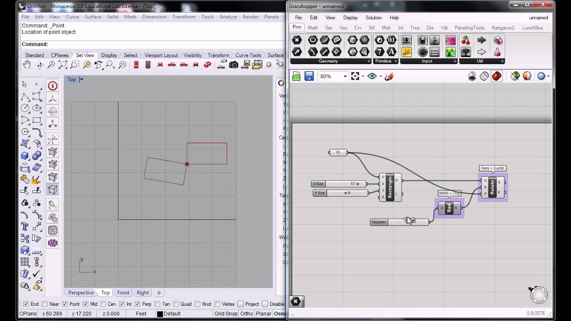
Task: Click the pink flask Util icon
Action: pos(497,52)
